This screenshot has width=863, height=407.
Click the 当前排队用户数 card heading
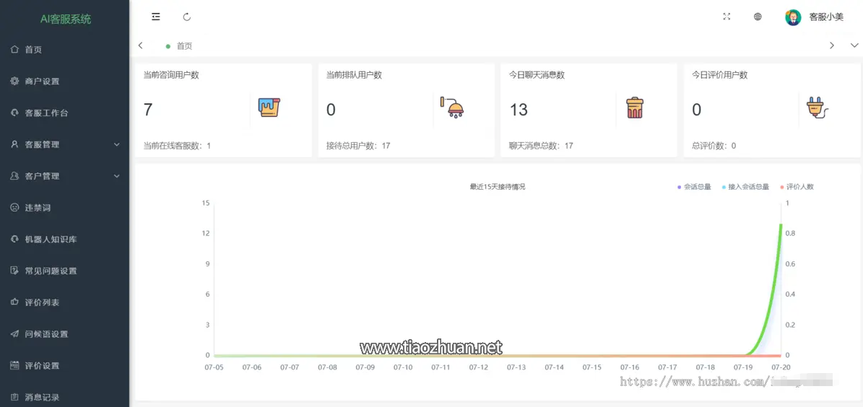[354, 75]
